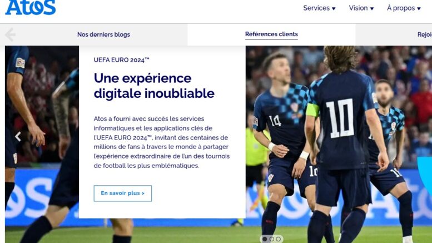Select the second carousel dot indicator
The height and width of the screenshot is (243, 432).
point(272,239)
